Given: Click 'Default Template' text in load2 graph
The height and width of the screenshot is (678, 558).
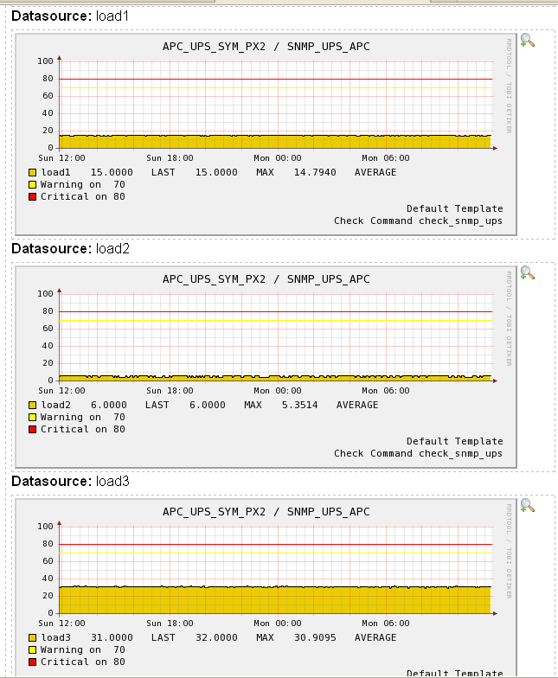Looking at the screenshot, I should click(x=455, y=441).
